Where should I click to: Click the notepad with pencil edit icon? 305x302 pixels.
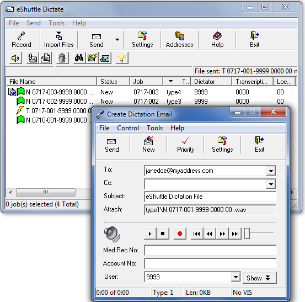coord(92,58)
